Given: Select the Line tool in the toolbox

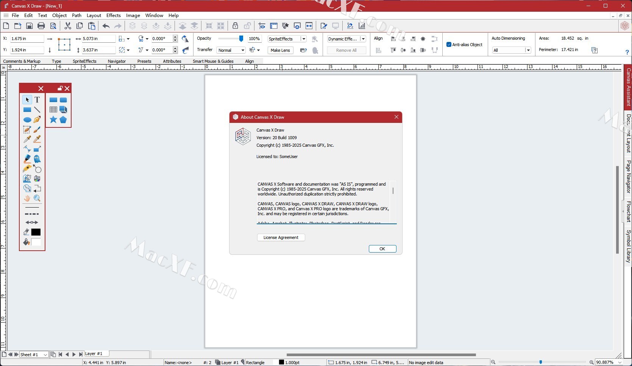Looking at the screenshot, I should 37,110.
